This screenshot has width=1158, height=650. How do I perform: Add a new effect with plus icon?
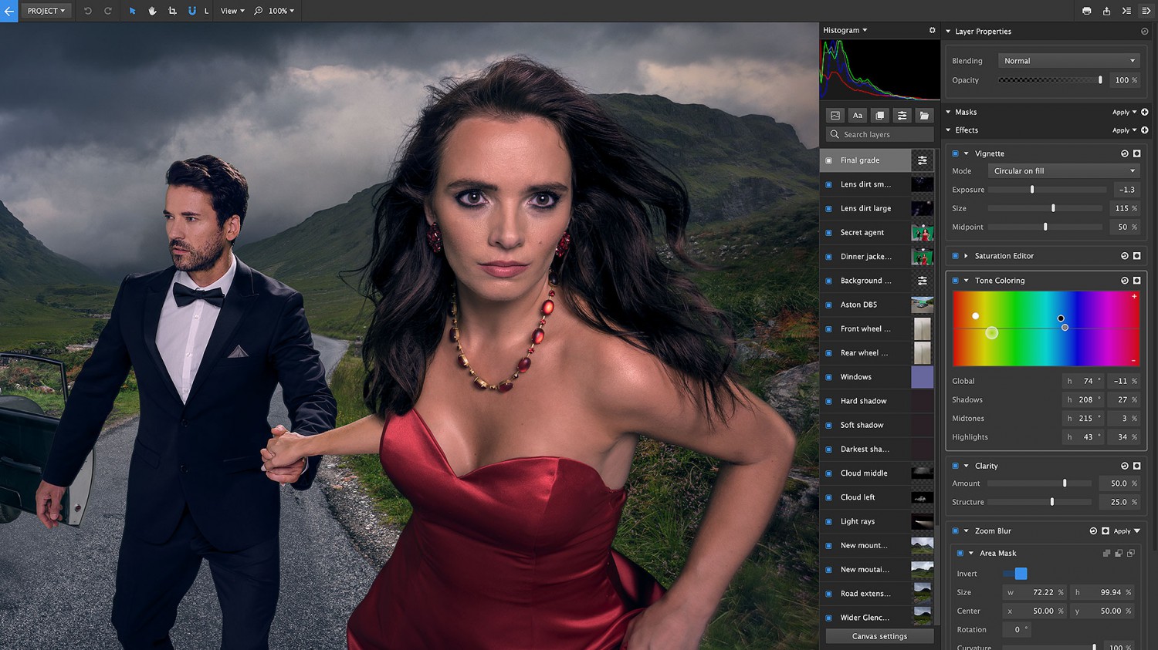1144,130
